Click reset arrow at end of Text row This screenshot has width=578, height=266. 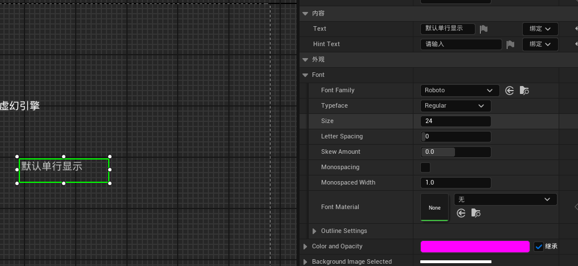[x=569, y=28]
